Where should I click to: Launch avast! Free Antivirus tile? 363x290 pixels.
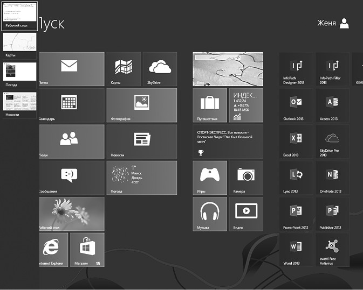click(332, 250)
